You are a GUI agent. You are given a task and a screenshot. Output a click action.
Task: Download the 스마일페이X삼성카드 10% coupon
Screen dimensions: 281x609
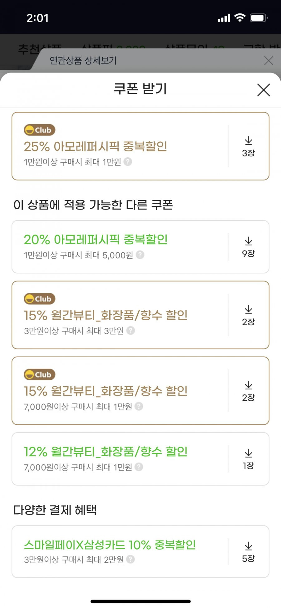[x=249, y=552]
